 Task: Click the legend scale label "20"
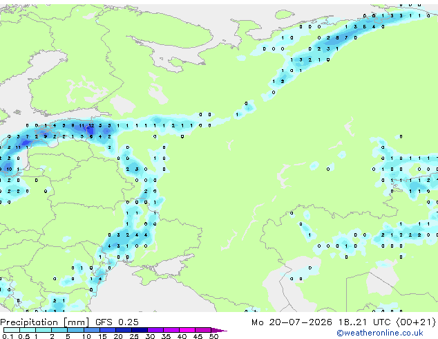pos(118,336)
